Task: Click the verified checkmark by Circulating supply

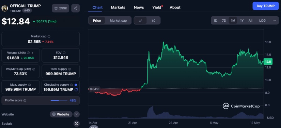Action: click(x=76, y=85)
